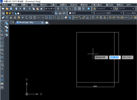Close the Drawing1.dwg tab
This screenshot has height=100, width=137.
coord(42,23)
